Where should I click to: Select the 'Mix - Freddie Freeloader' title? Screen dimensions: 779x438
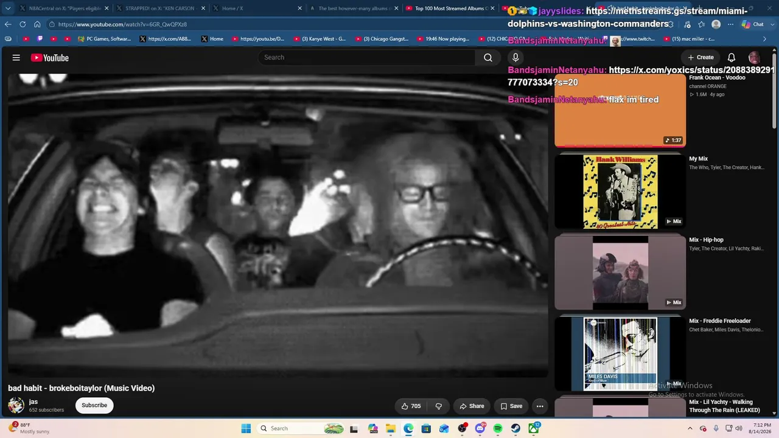(720, 321)
